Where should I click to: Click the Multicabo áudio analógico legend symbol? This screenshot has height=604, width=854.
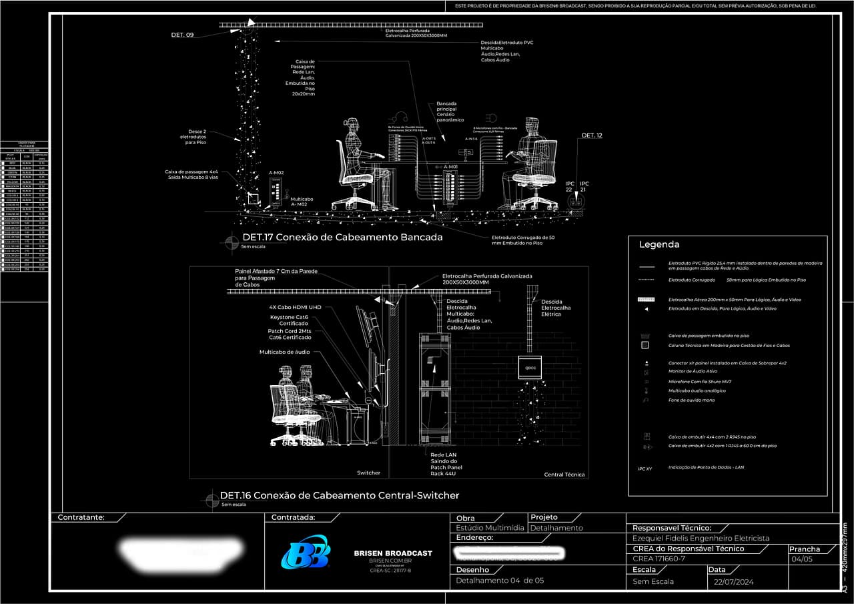pyautogui.click(x=647, y=390)
